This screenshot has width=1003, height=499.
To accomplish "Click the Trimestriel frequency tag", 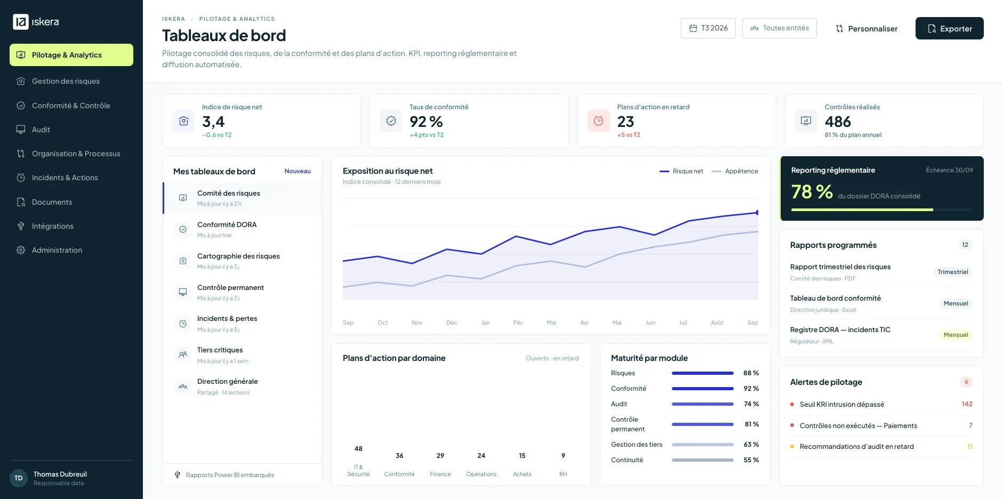I will tap(953, 272).
